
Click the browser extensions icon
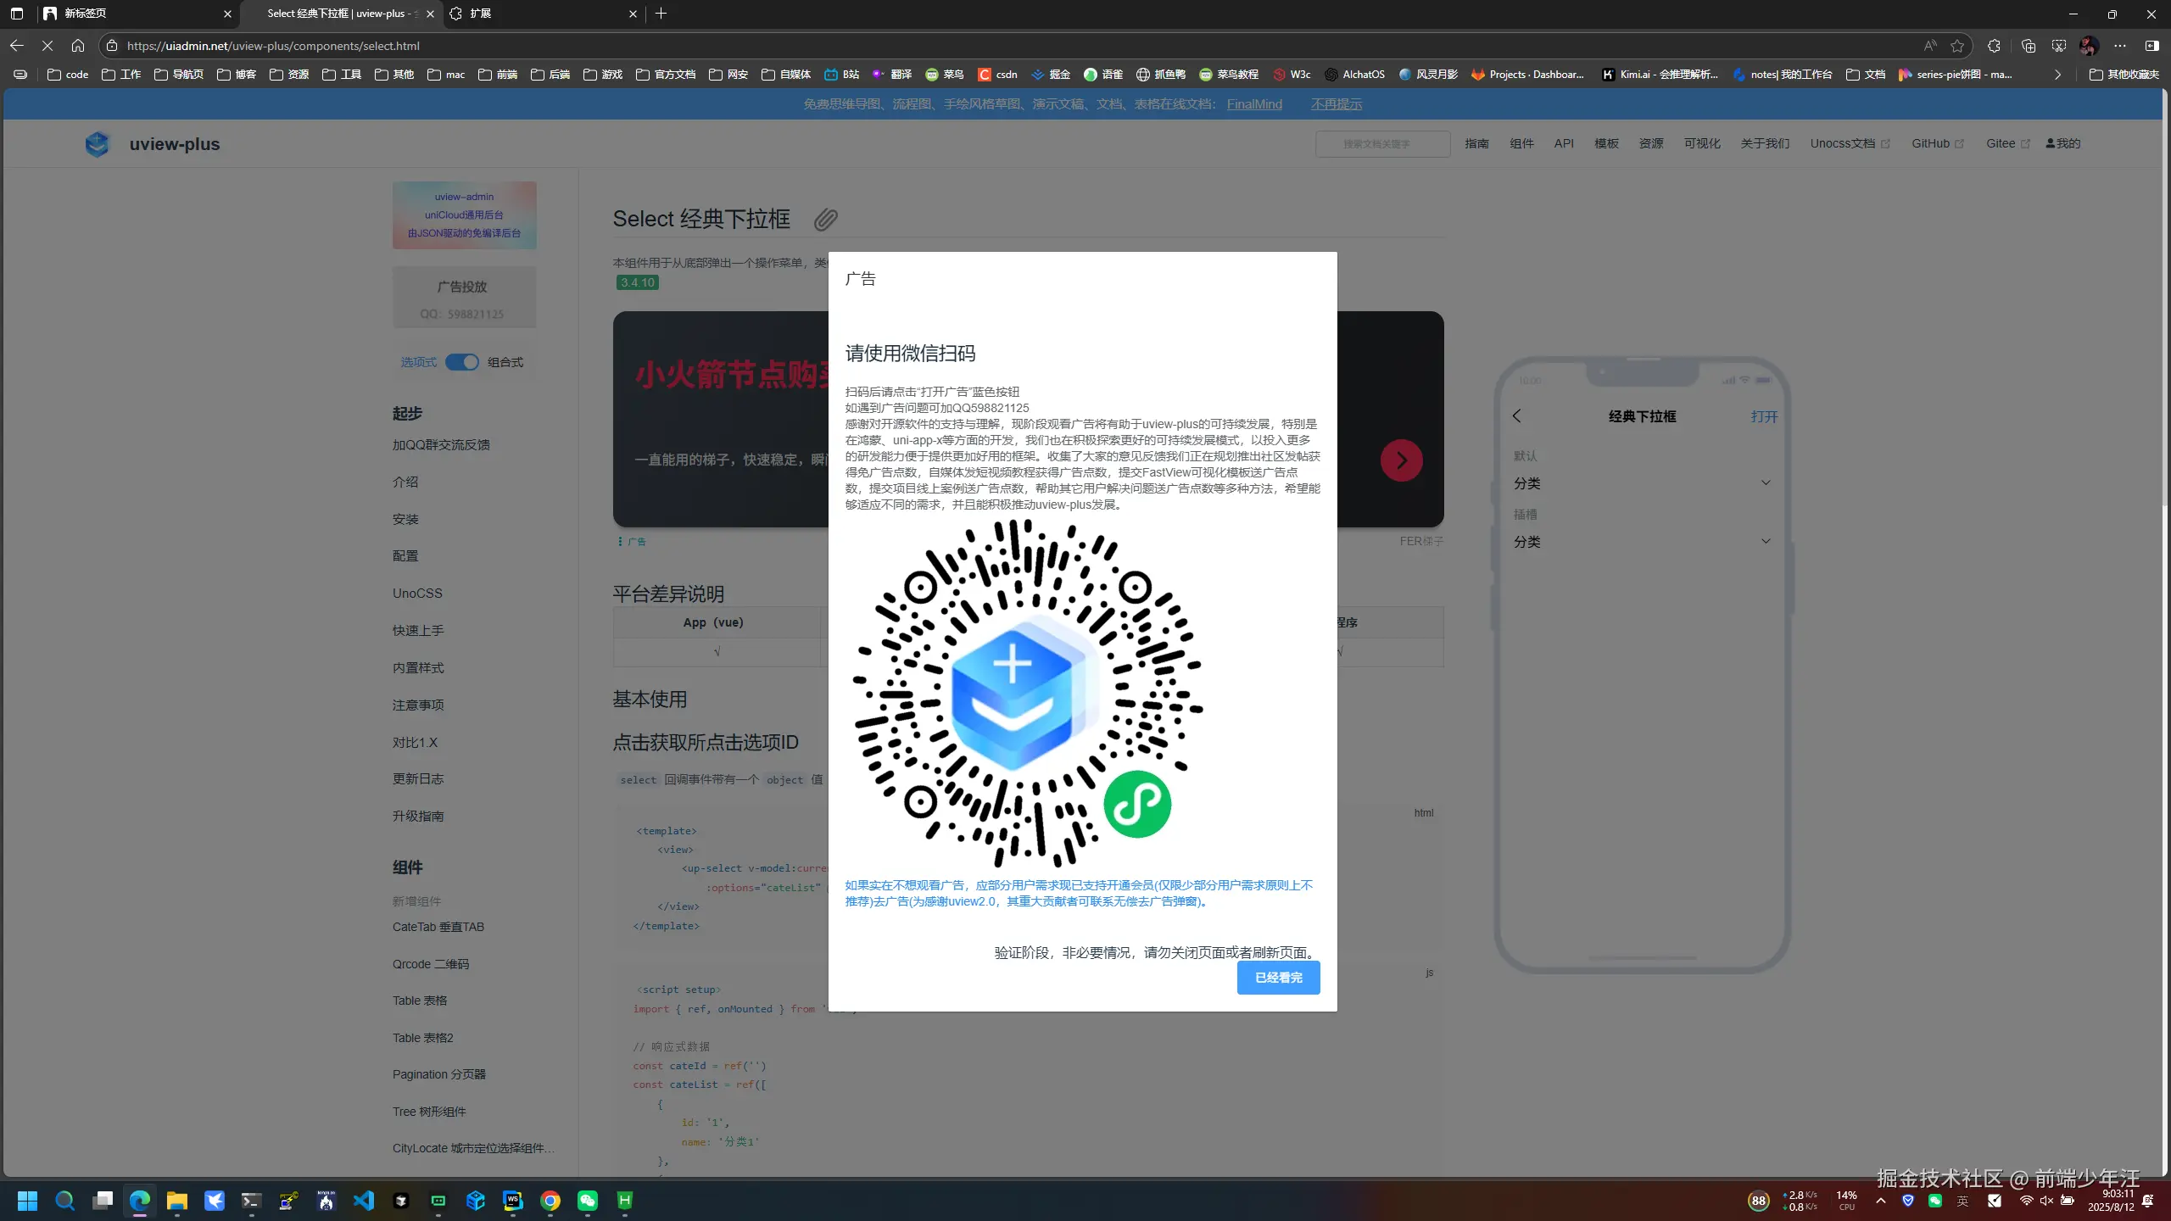coord(1994,45)
